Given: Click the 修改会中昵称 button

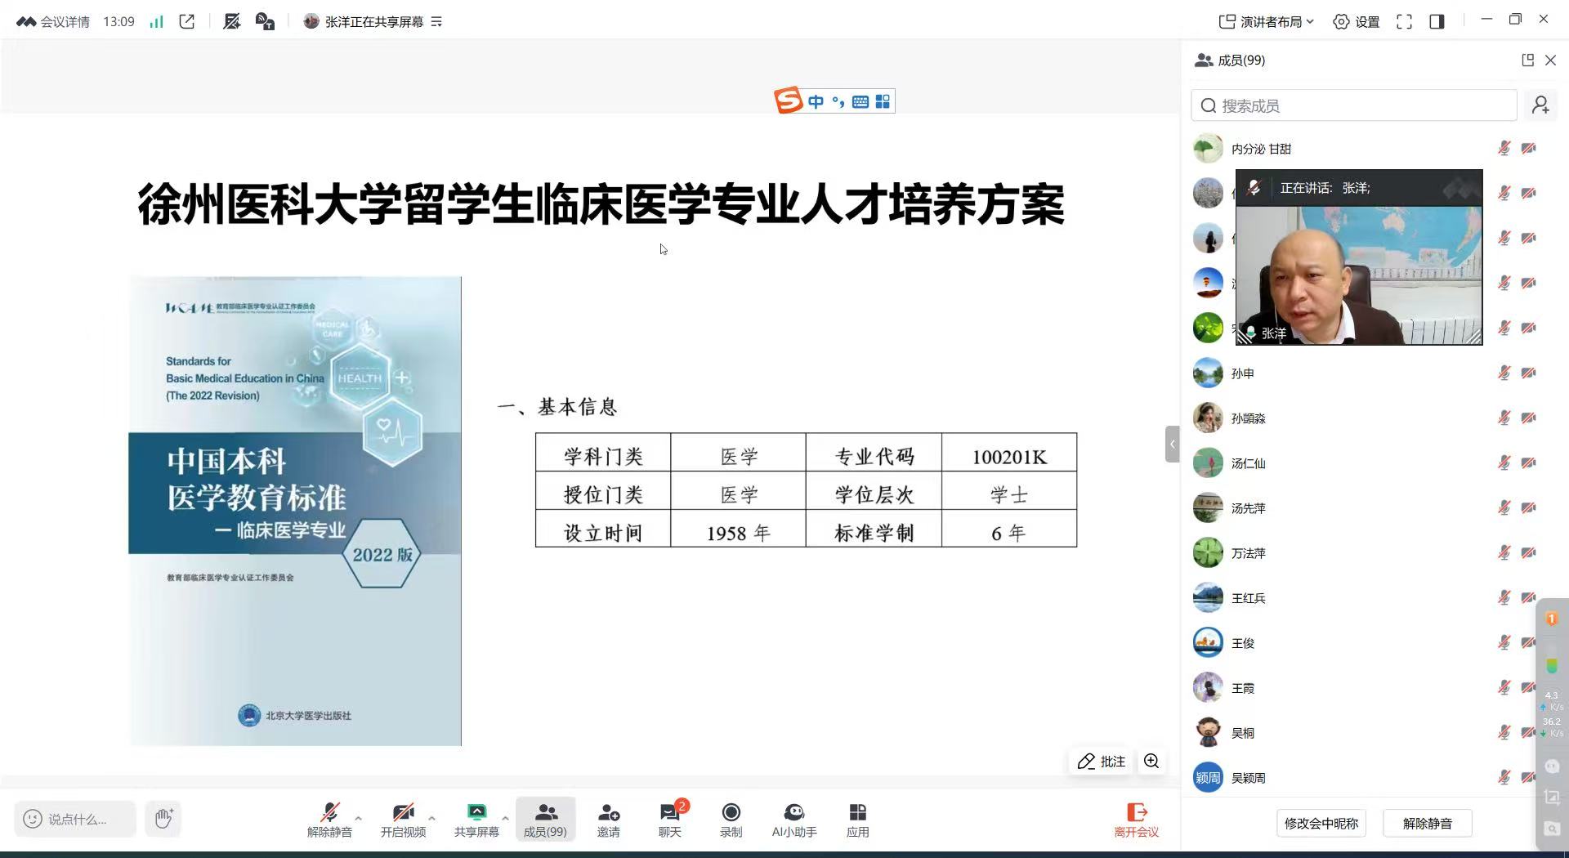Looking at the screenshot, I should pyautogui.click(x=1321, y=823).
